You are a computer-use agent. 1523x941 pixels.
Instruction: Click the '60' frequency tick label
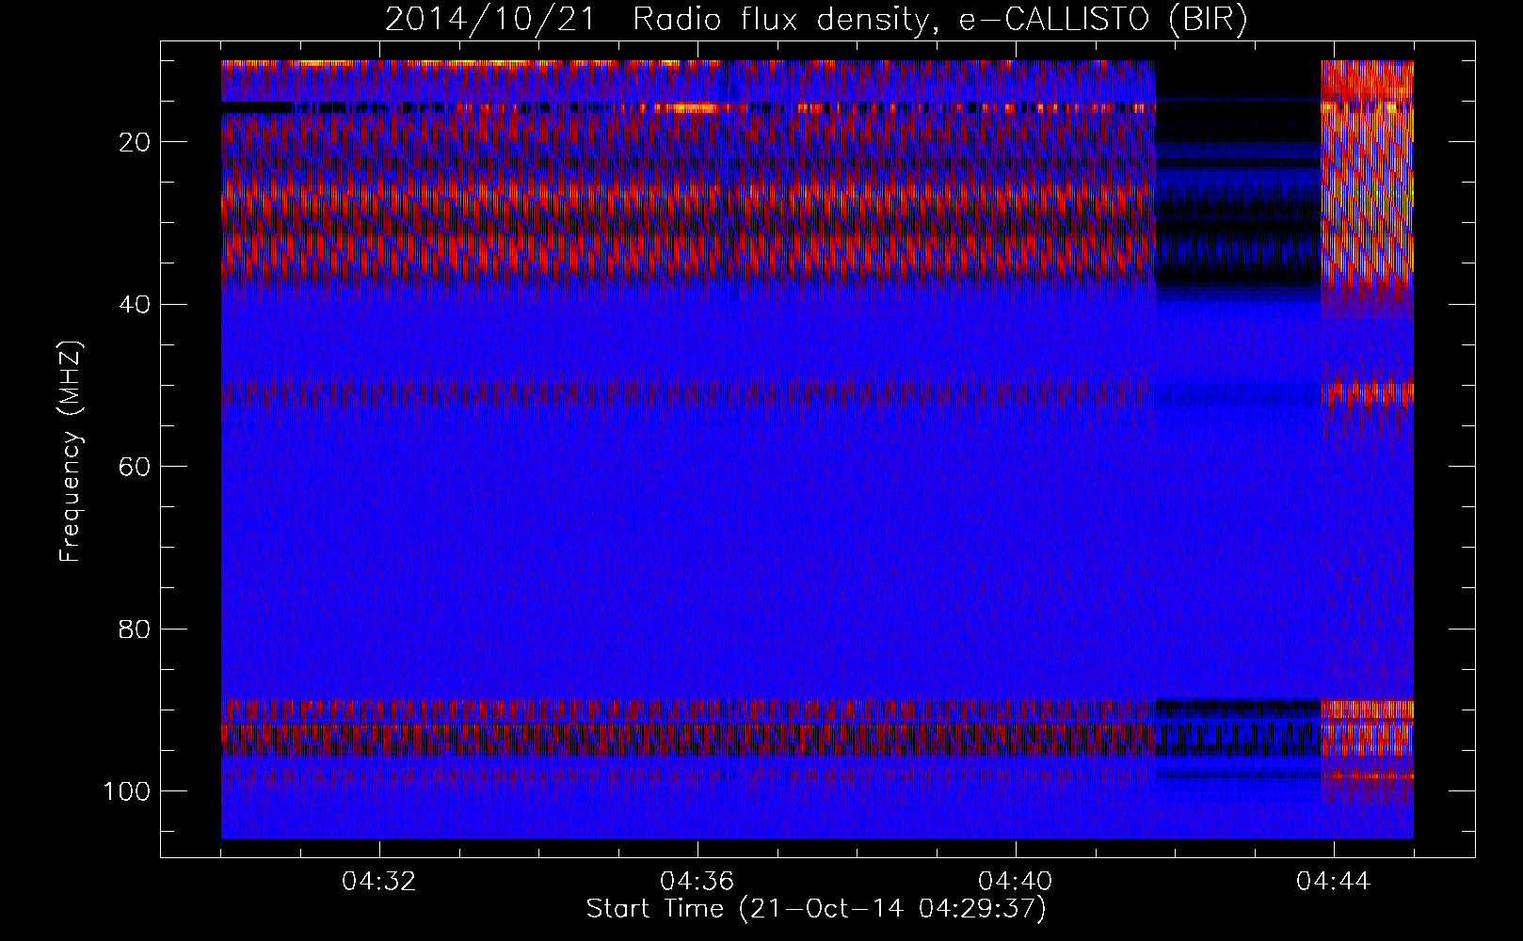136,467
